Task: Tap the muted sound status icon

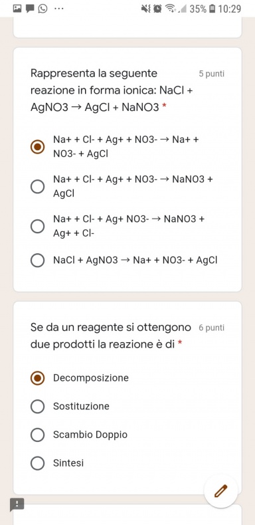Action: point(146,9)
